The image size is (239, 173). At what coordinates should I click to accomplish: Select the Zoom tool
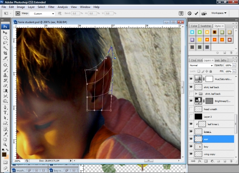click(5, 144)
